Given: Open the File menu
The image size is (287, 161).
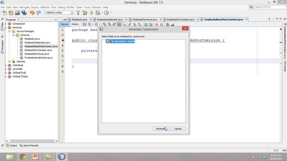Looking at the screenshot, I should click(x=3, y=7).
